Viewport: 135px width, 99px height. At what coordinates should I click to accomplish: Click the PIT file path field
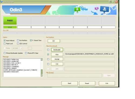click(88, 41)
